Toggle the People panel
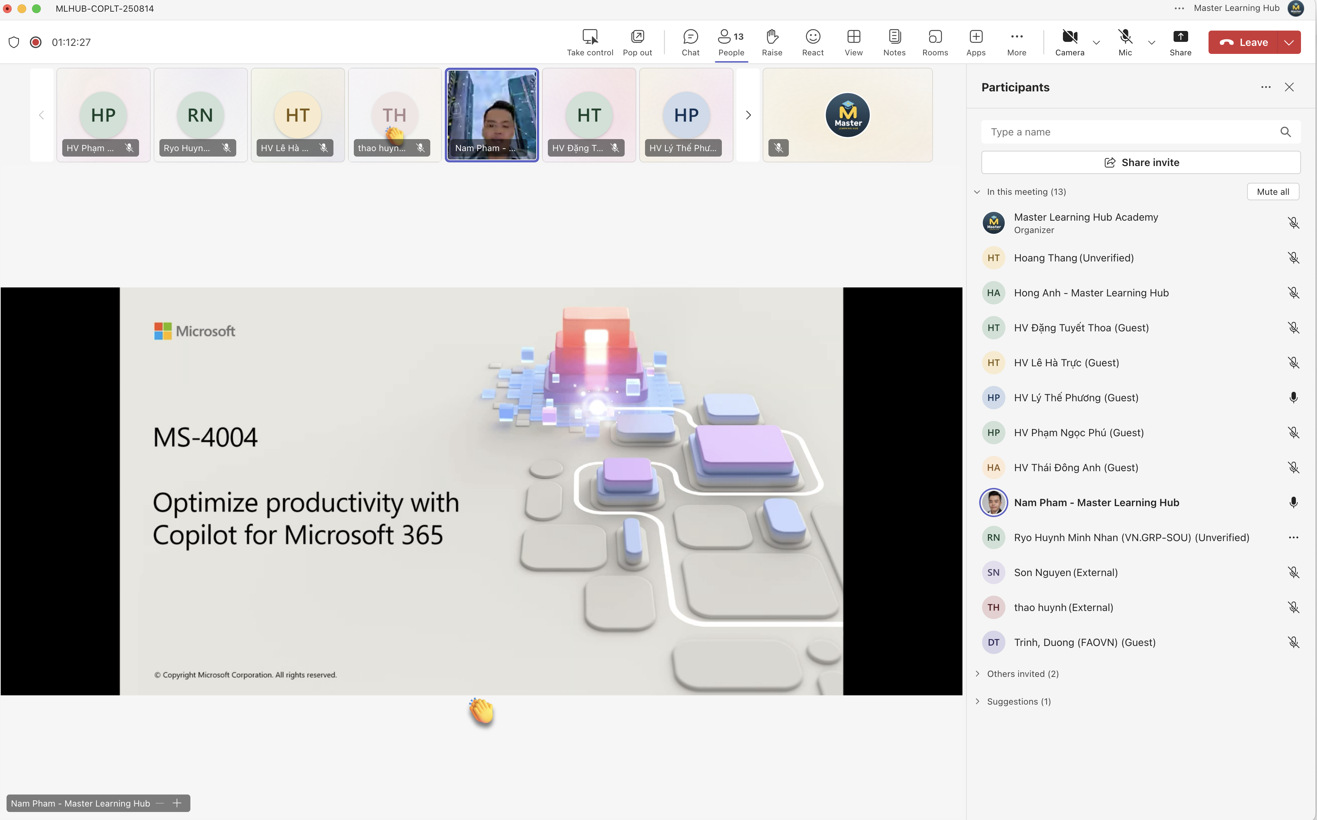Image resolution: width=1317 pixels, height=820 pixels. [x=731, y=42]
